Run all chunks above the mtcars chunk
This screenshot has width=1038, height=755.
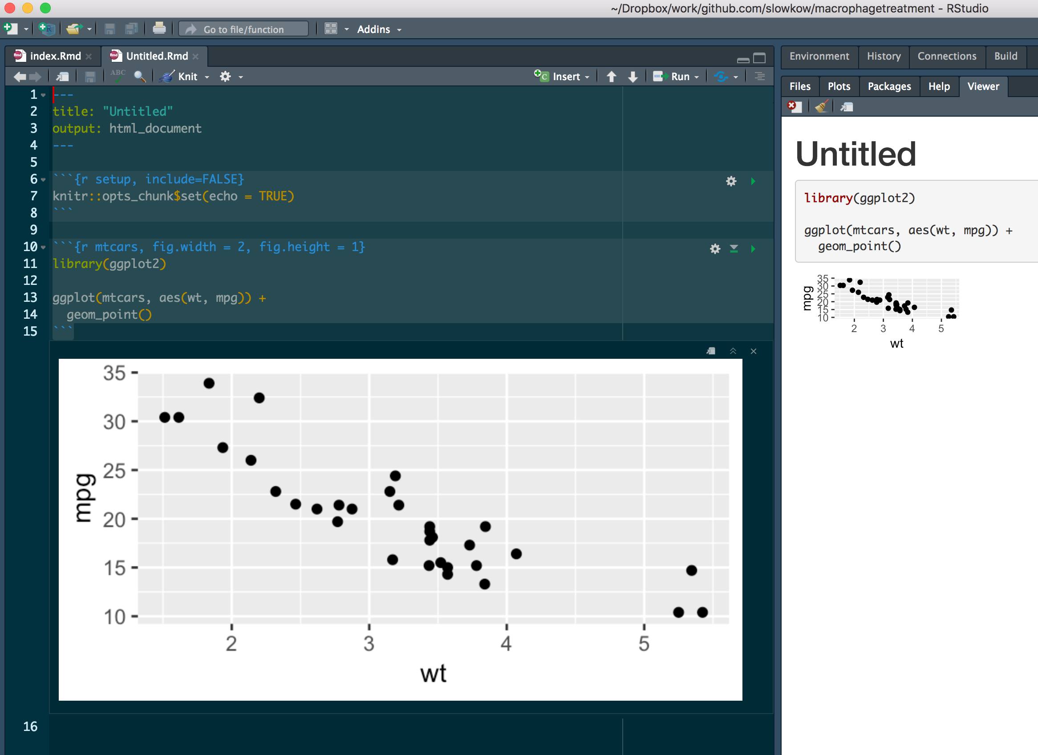point(734,249)
